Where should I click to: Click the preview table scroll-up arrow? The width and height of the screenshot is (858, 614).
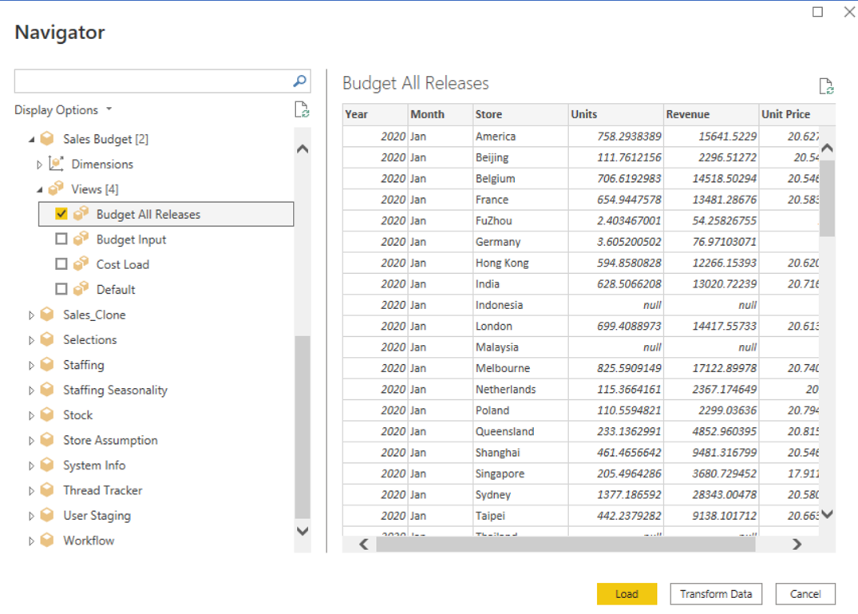click(x=828, y=148)
